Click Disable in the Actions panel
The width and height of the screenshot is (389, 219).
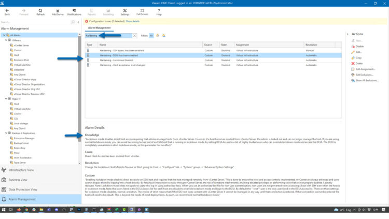(x=357, y=46)
